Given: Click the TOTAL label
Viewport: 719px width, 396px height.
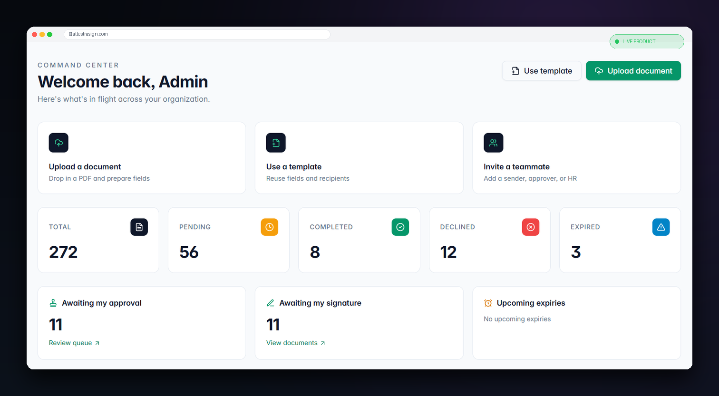Looking at the screenshot, I should 60,227.
